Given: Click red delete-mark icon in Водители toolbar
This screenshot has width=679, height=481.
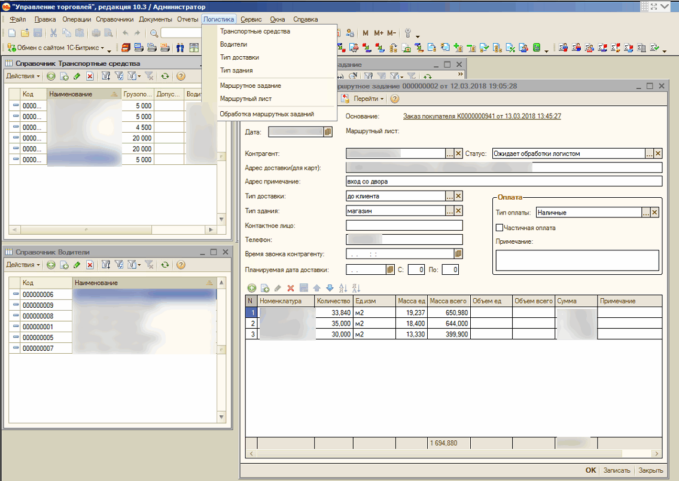Looking at the screenshot, I should coord(90,265).
